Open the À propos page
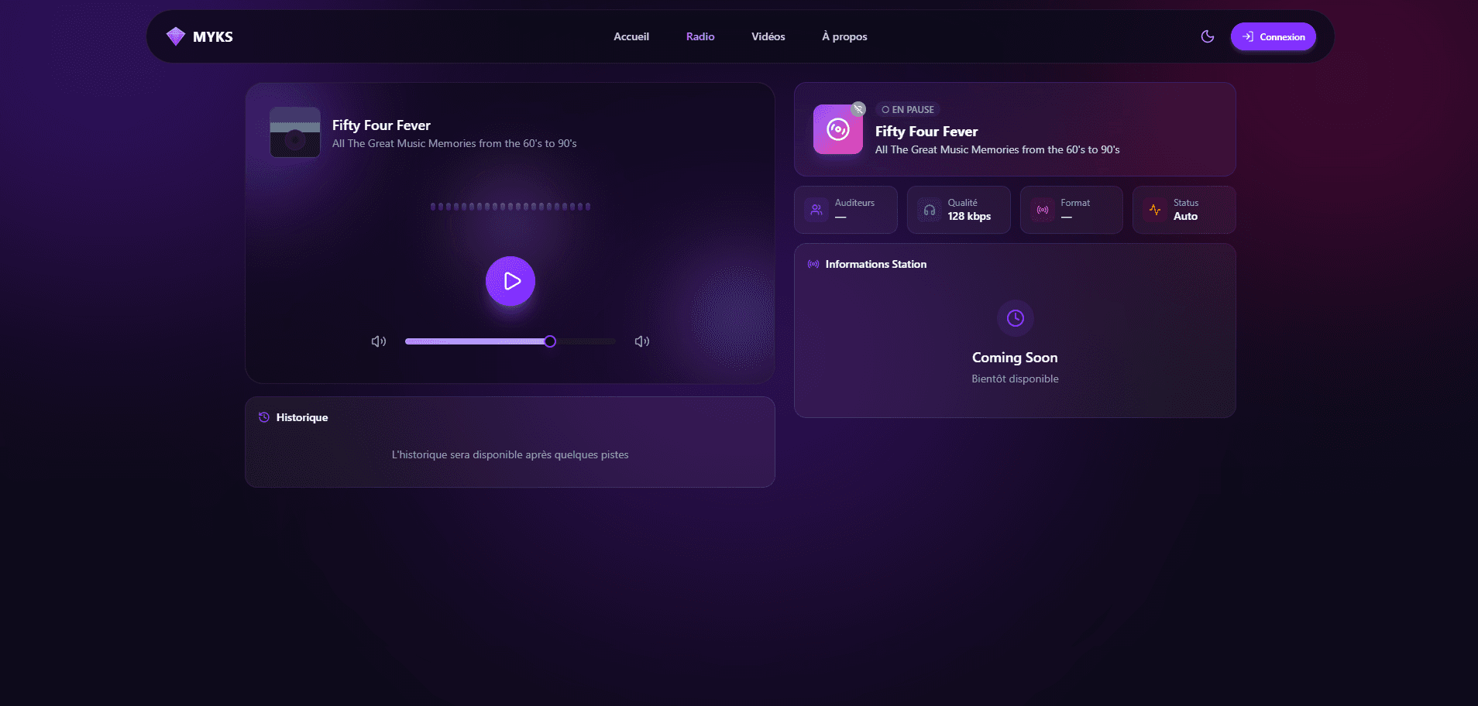1478x706 pixels. click(x=844, y=36)
